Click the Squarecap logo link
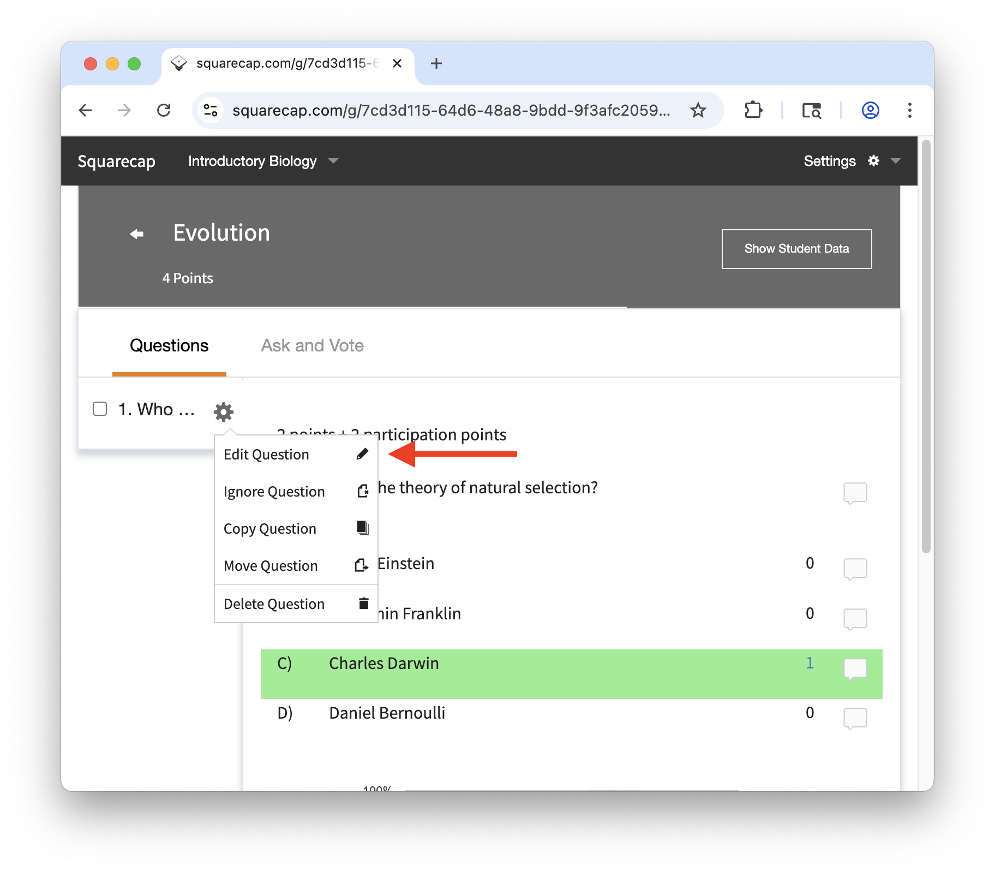 (x=116, y=161)
